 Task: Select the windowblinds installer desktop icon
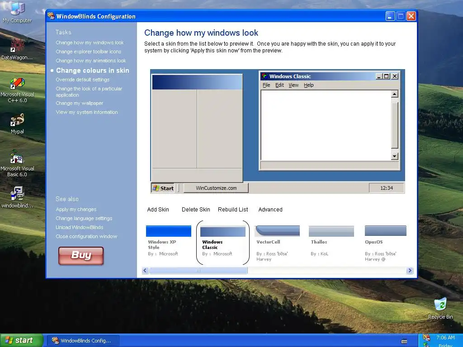coord(17,197)
